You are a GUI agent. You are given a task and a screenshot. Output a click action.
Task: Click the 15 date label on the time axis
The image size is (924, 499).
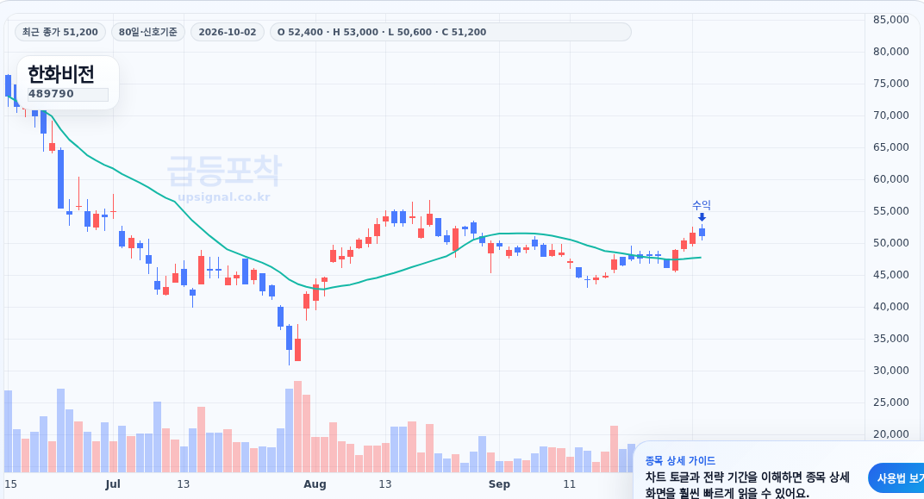pos(10,483)
